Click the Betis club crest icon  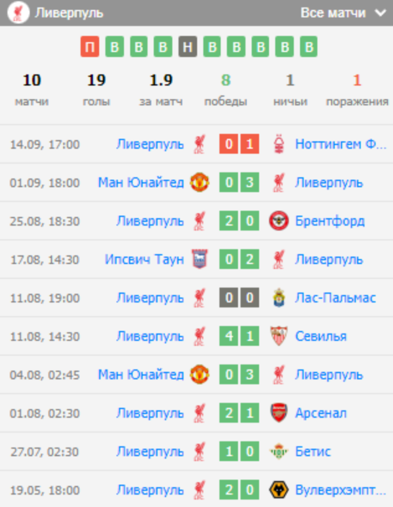(279, 452)
